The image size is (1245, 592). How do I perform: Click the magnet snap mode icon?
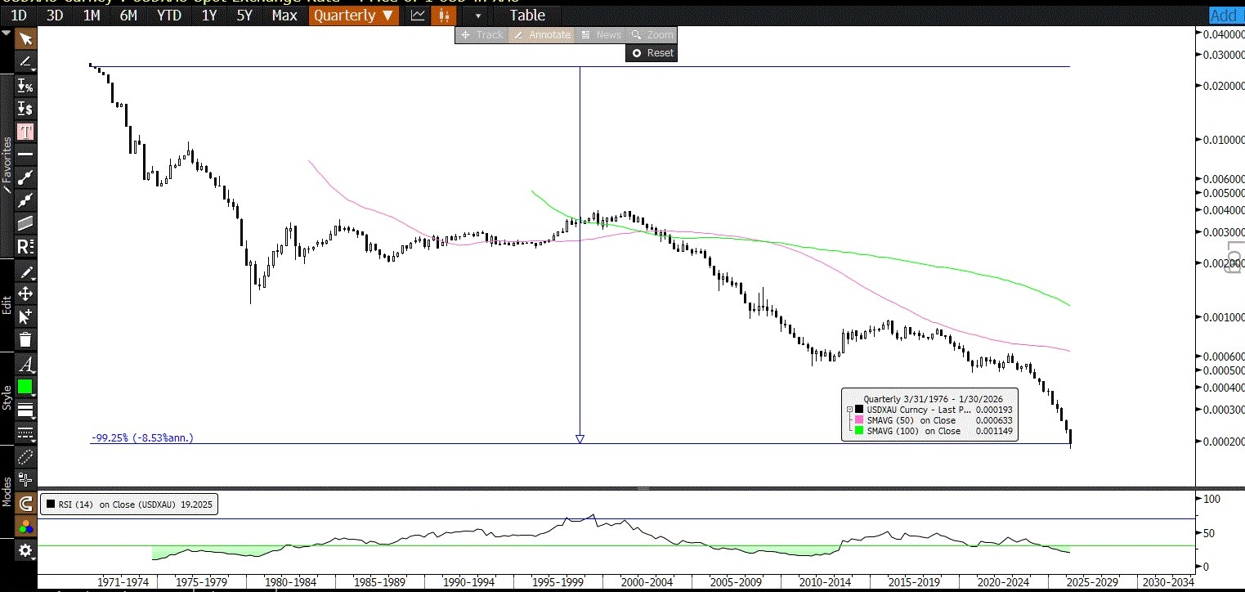tap(25, 504)
